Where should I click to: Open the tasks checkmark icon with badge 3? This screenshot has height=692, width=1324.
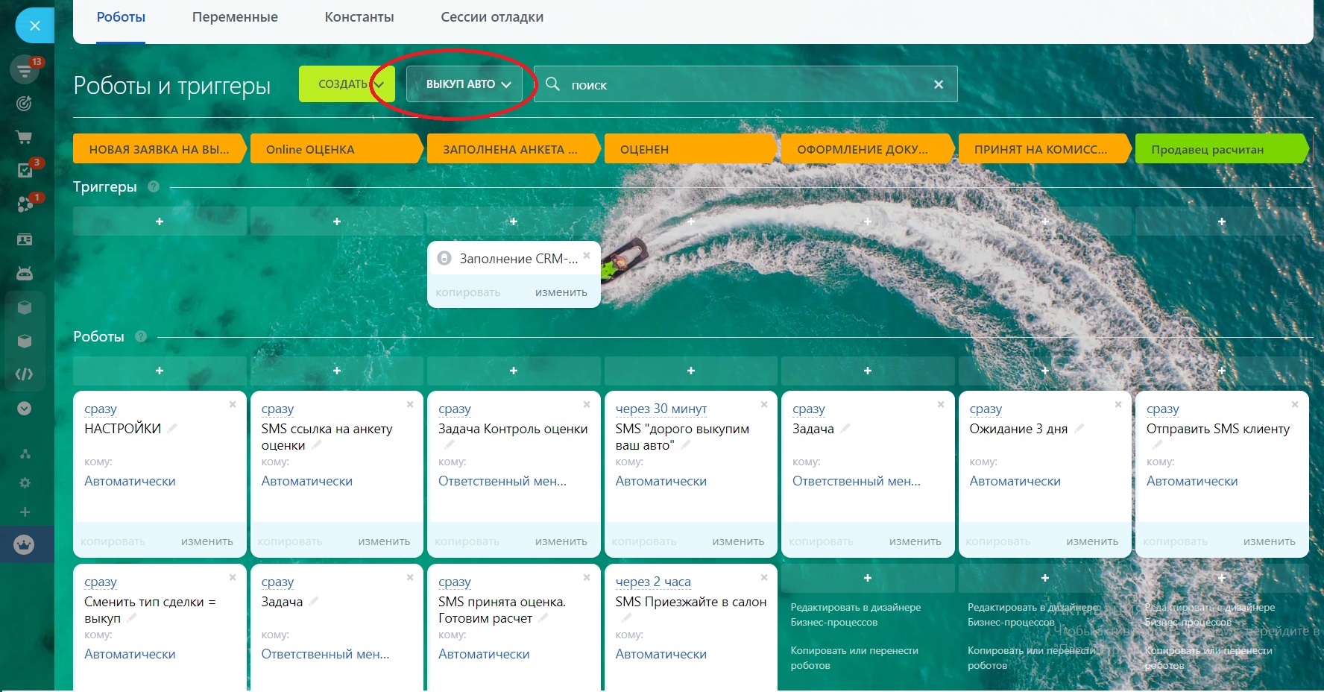(25, 170)
